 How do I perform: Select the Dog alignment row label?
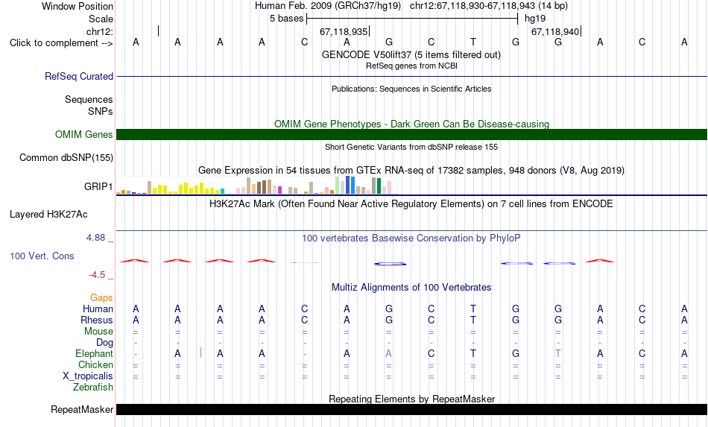(105, 343)
